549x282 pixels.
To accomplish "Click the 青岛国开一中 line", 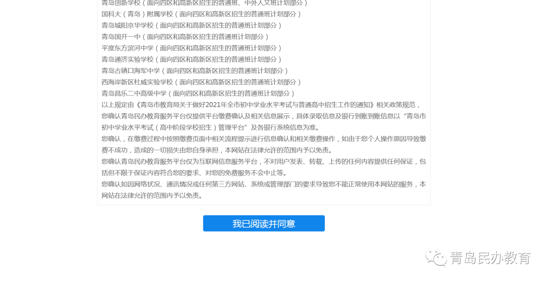I will (x=185, y=37).
